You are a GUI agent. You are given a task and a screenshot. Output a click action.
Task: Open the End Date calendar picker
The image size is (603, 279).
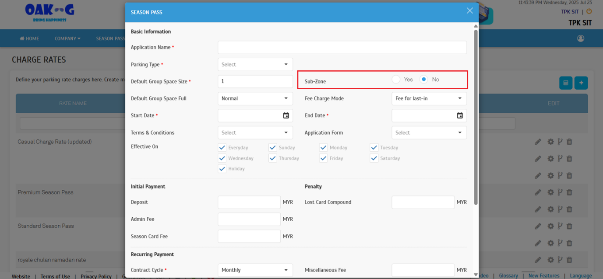(460, 115)
